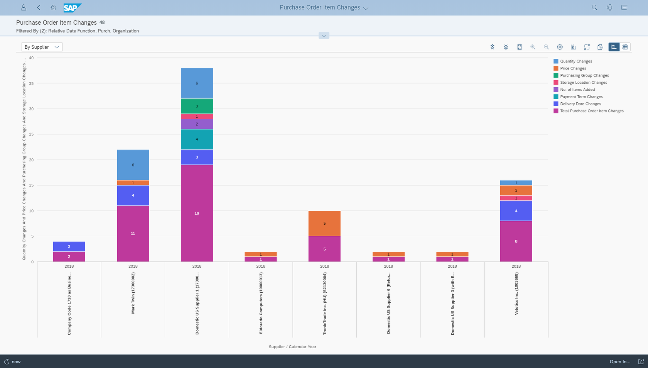Go back using the back arrow
The height and width of the screenshot is (368, 648).
click(x=39, y=7)
